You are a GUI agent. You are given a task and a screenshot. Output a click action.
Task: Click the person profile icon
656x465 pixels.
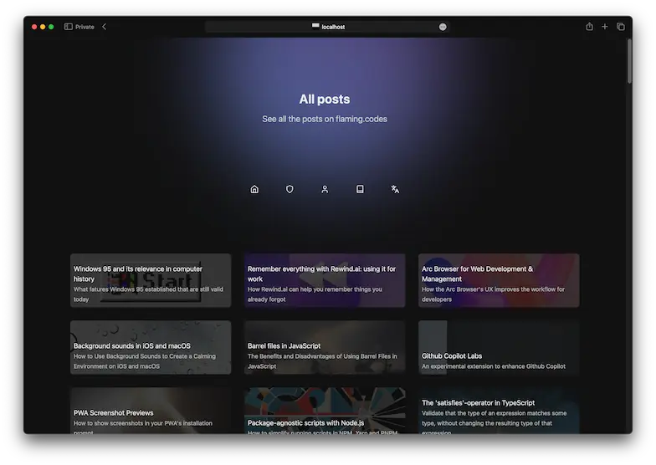coord(325,189)
